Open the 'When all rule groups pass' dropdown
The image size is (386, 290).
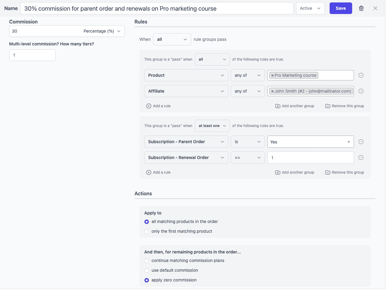[x=172, y=39]
